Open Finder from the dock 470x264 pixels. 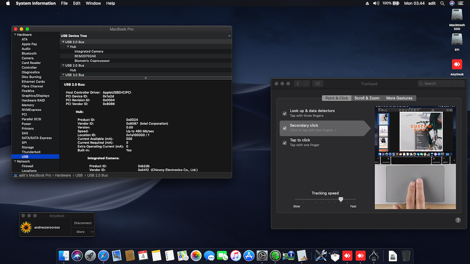click(64, 256)
